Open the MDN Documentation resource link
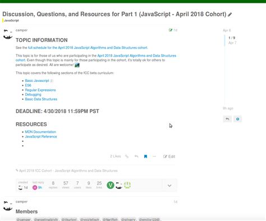The image size is (266, 221). [40, 132]
